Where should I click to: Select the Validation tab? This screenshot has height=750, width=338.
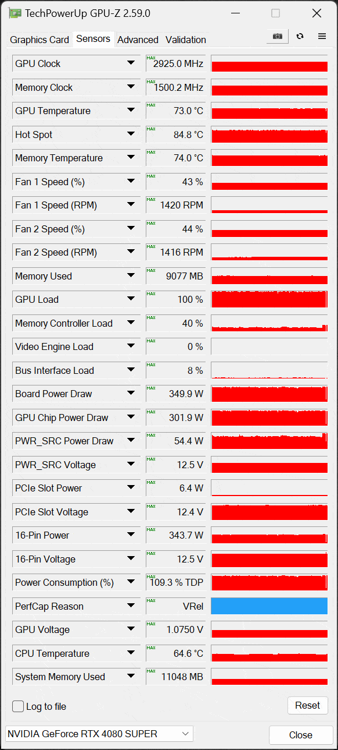click(x=186, y=40)
